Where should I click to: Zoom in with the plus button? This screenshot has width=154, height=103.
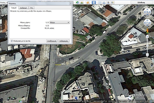147,37
